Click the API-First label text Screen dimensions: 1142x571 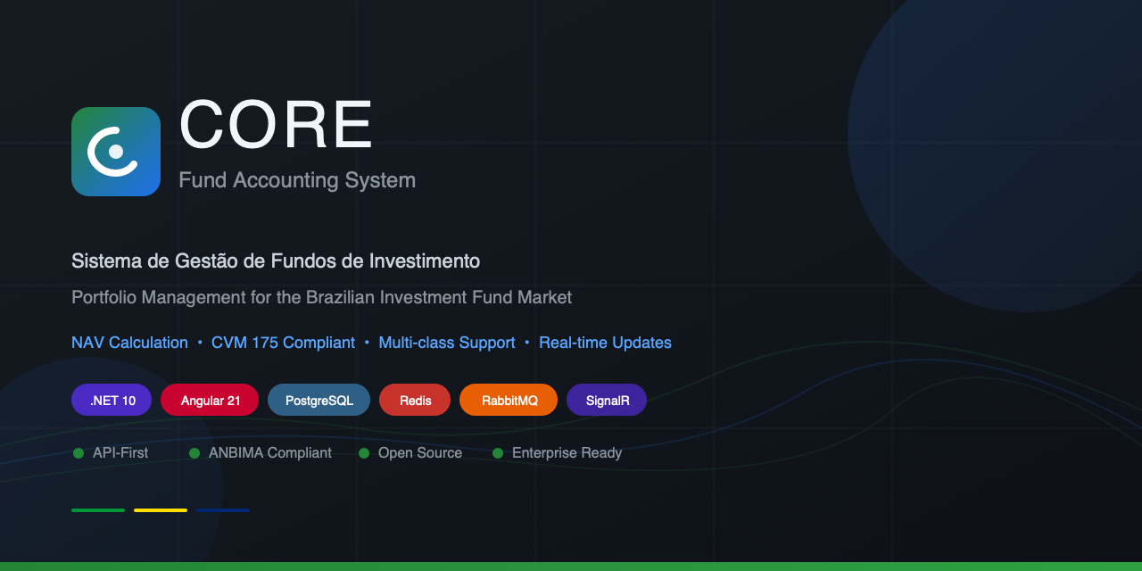(x=119, y=452)
